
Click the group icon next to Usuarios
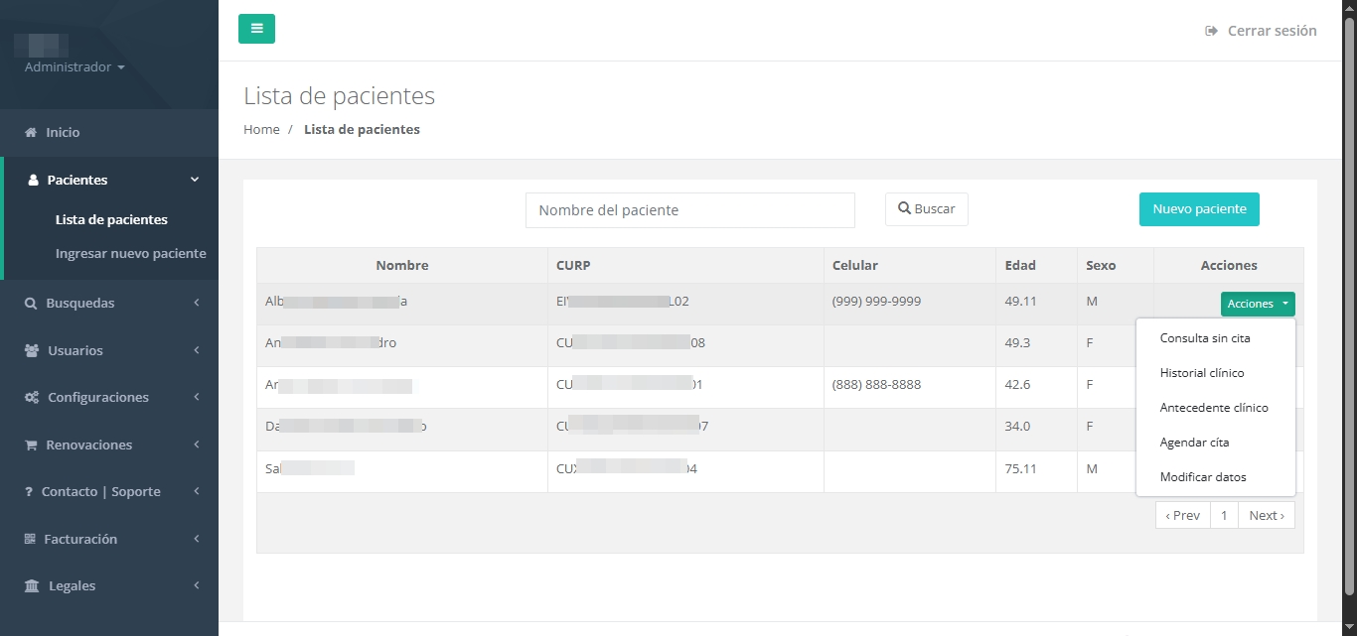[x=32, y=351]
